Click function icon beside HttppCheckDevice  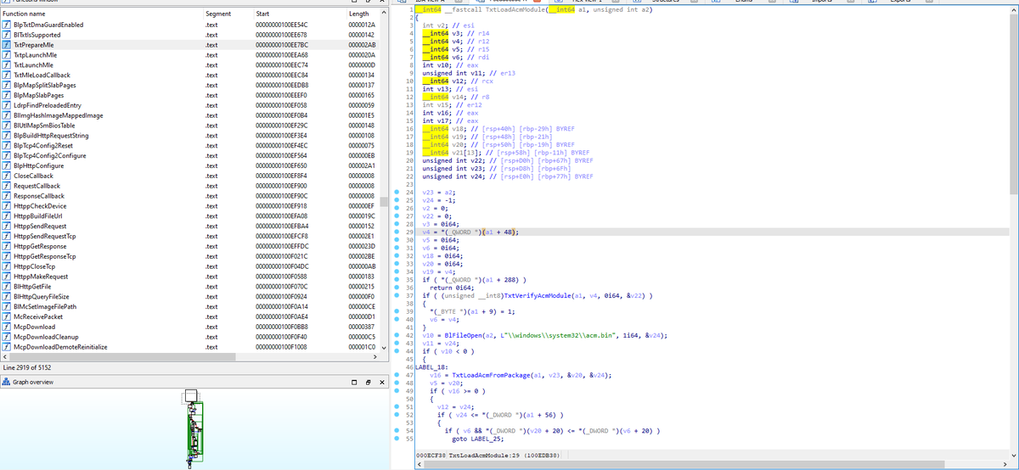click(7, 205)
